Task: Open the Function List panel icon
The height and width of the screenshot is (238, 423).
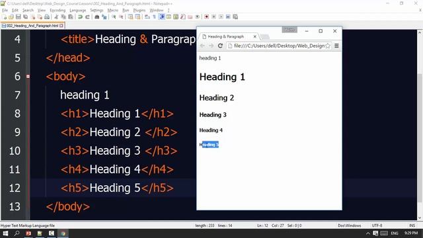Action: 183,17
